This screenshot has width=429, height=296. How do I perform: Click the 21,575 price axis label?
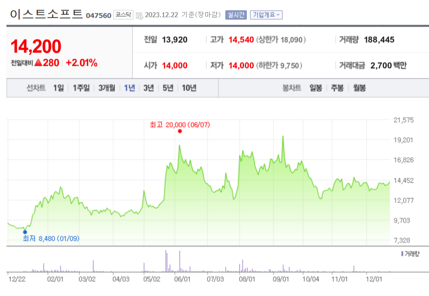(x=404, y=120)
